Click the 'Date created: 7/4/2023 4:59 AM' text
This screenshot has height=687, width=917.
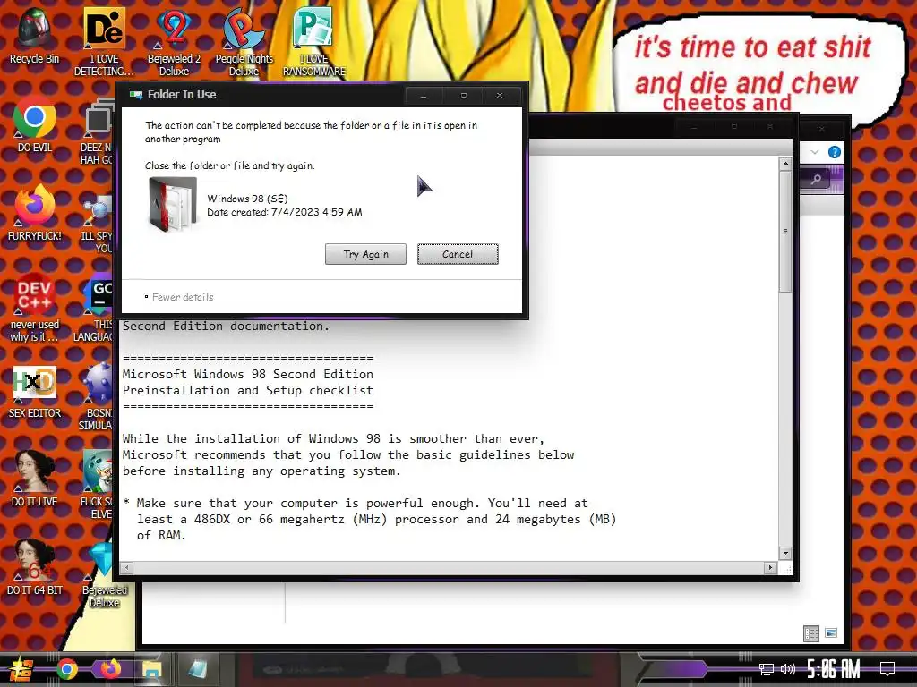click(284, 212)
